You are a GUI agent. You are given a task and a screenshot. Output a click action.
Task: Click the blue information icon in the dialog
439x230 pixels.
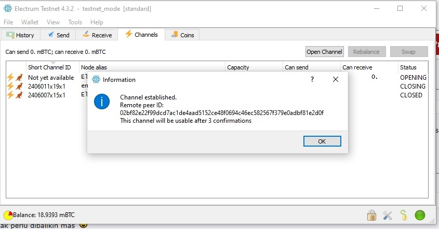[102, 102]
